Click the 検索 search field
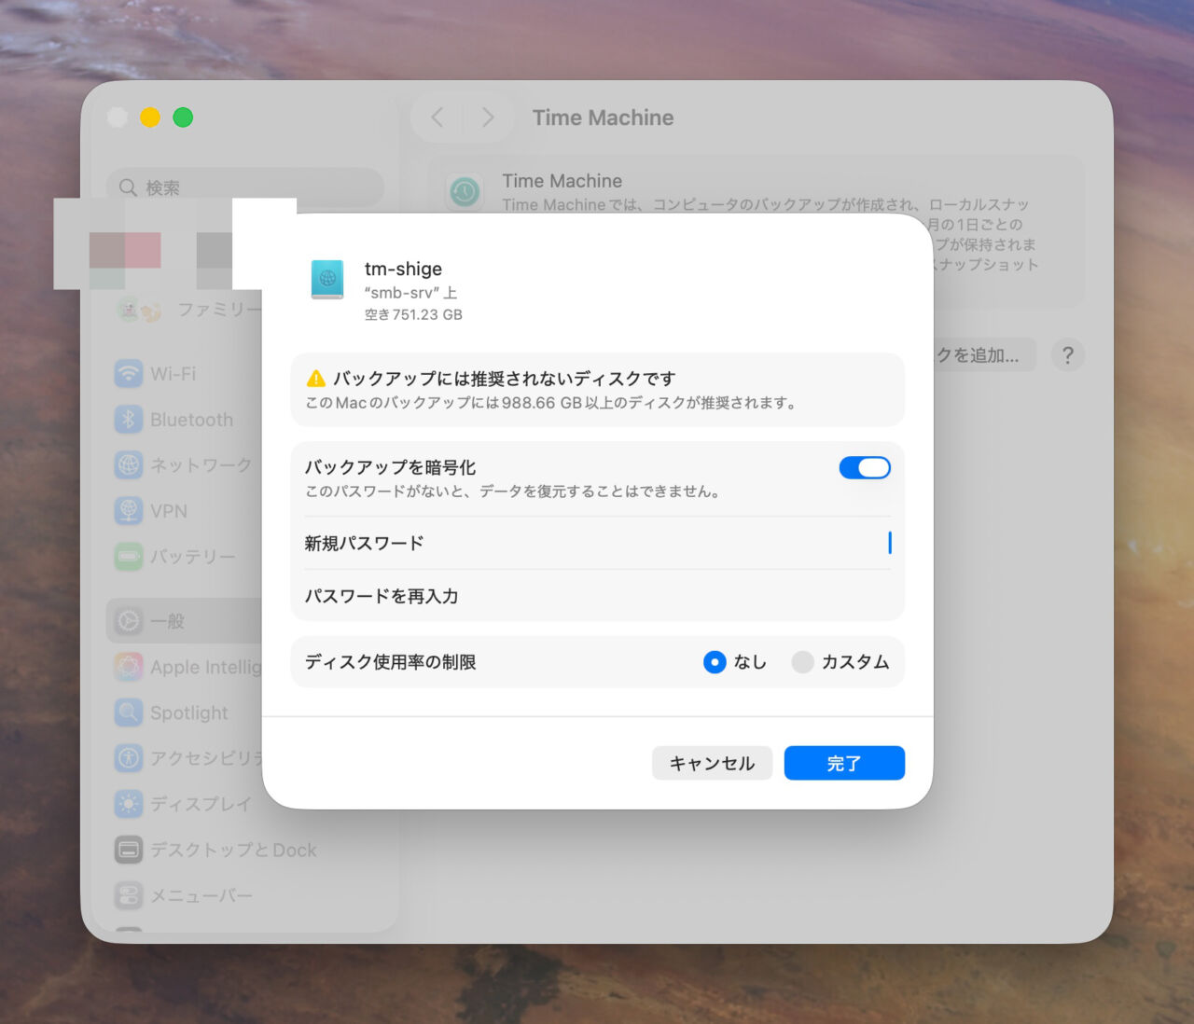1194x1024 pixels. coord(245,187)
